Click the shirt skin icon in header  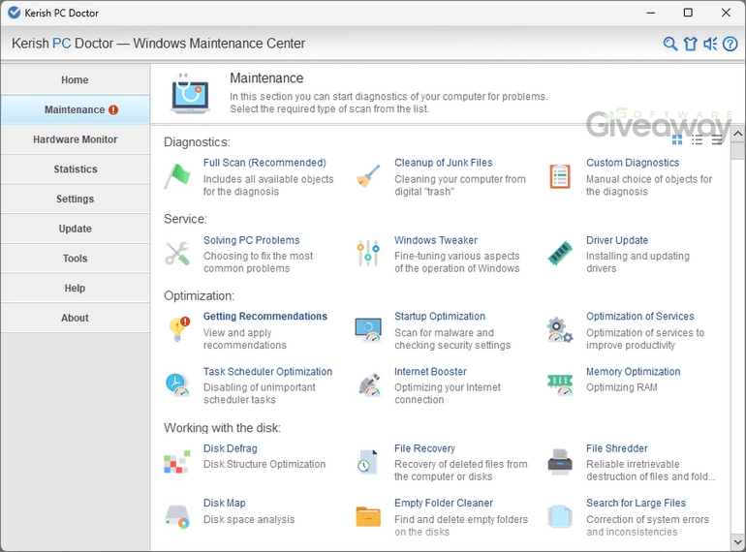tap(690, 44)
